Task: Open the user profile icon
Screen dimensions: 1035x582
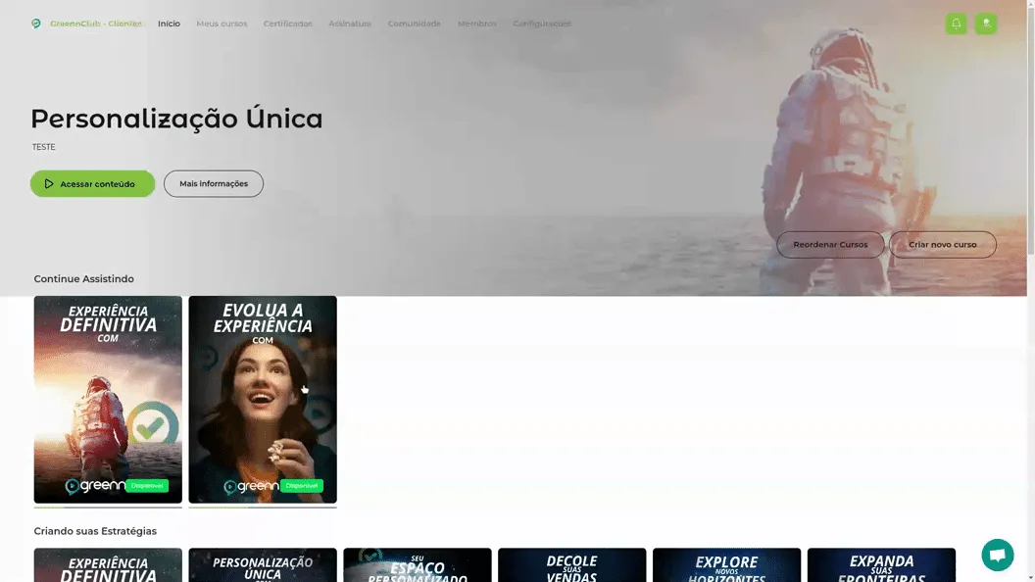Action: coord(986,24)
